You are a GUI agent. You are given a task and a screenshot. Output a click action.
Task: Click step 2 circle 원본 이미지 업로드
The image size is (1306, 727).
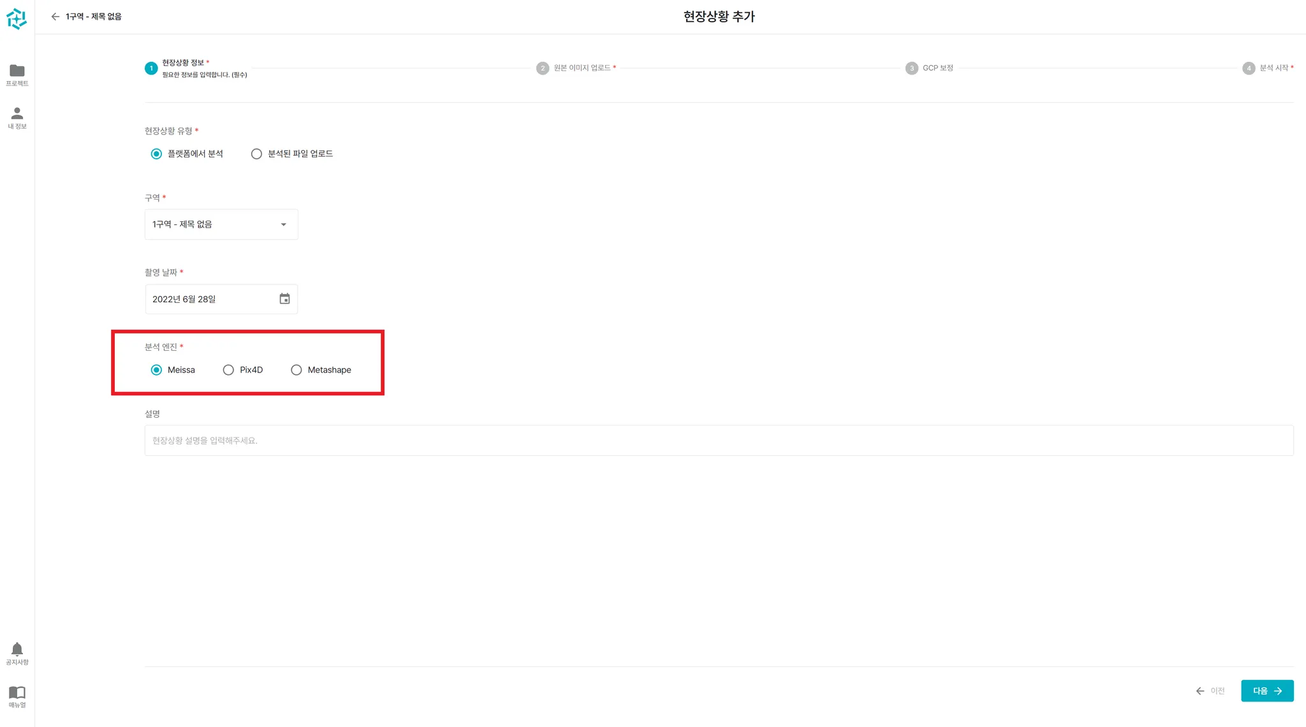coord(543,68)
